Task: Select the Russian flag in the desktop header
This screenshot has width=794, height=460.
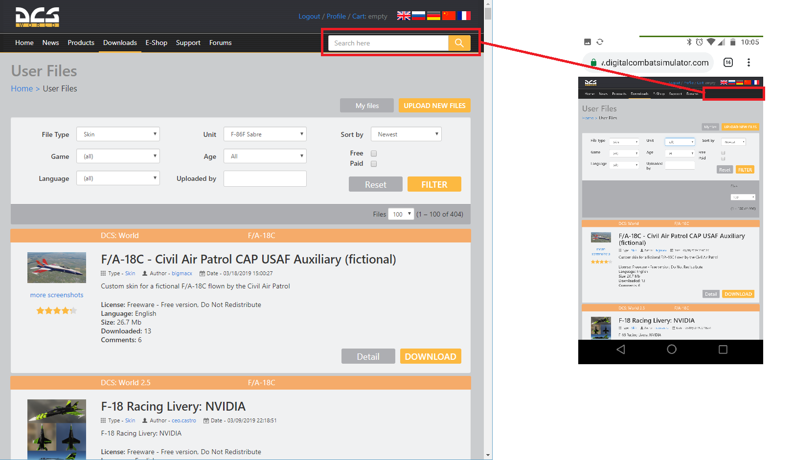Action: pyautogui.click(x=418, y=16)
